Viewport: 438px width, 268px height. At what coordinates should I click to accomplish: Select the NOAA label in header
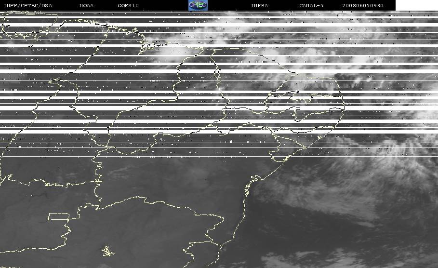point(86,6)
